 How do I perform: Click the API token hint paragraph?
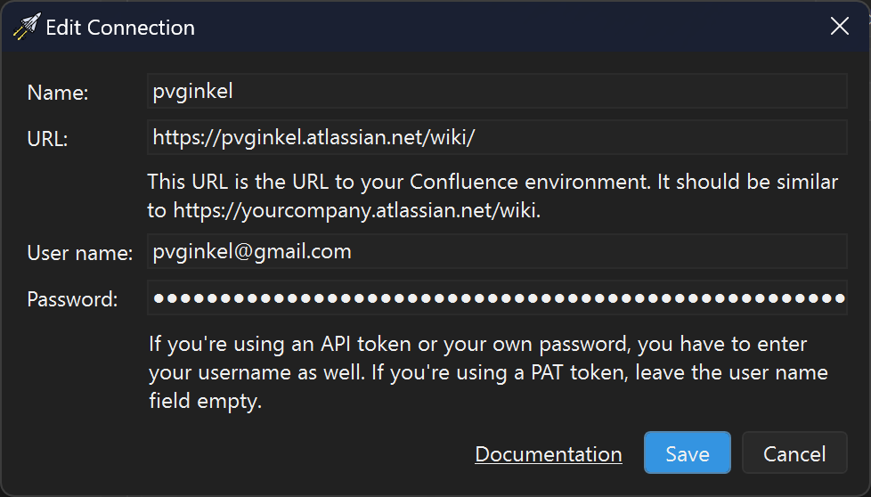pyautogui.click(x=488, y=372)
